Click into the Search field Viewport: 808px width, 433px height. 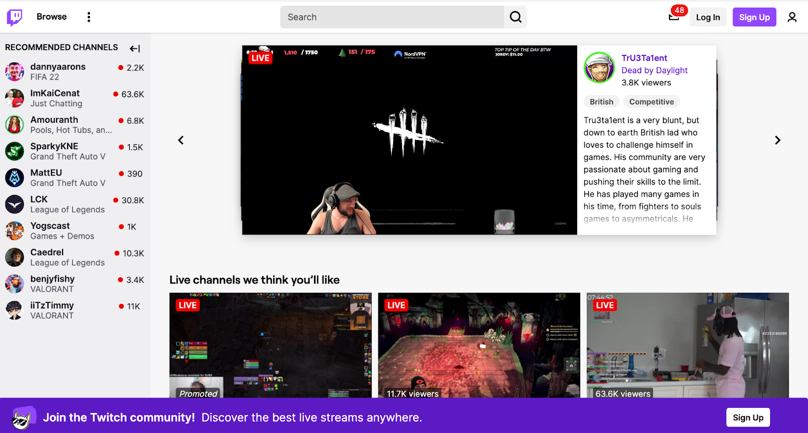[x=392, y=17]
